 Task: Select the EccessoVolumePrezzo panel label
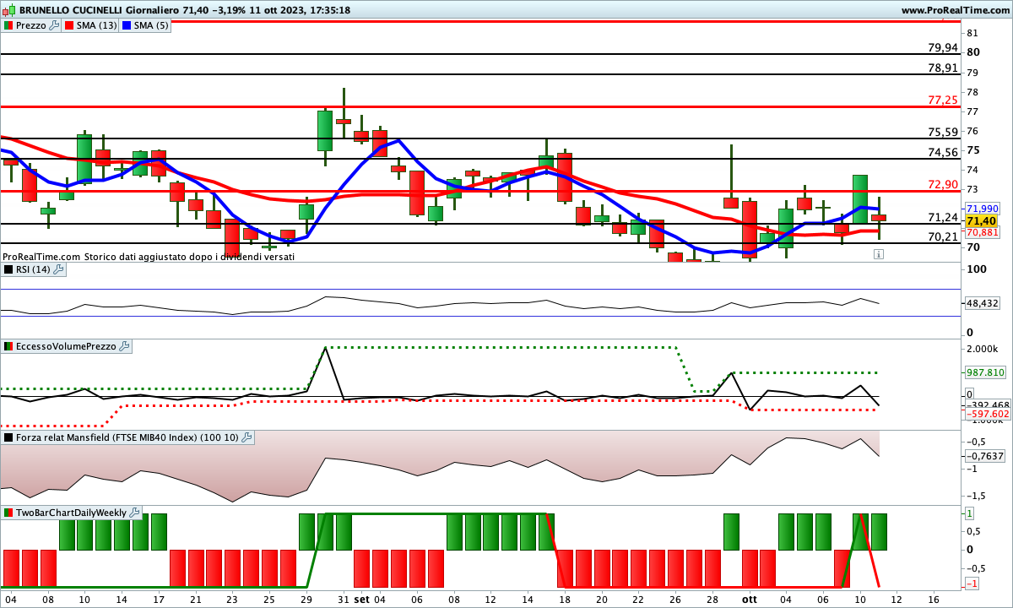tap(67, 346)
